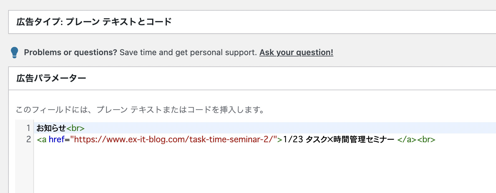Click the closing </a> tag in code
Viewport: 496px width, 193px height.
coord(407,139)
